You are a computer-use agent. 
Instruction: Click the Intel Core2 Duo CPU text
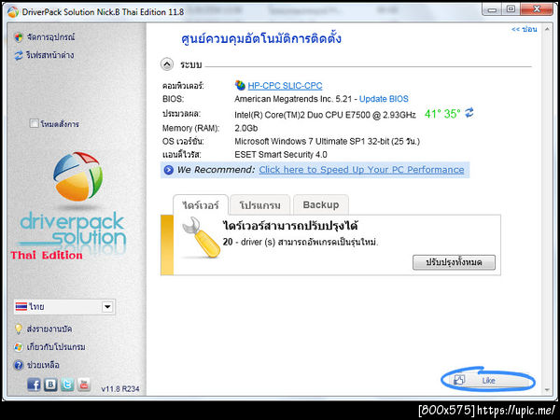tap(325, 115)
